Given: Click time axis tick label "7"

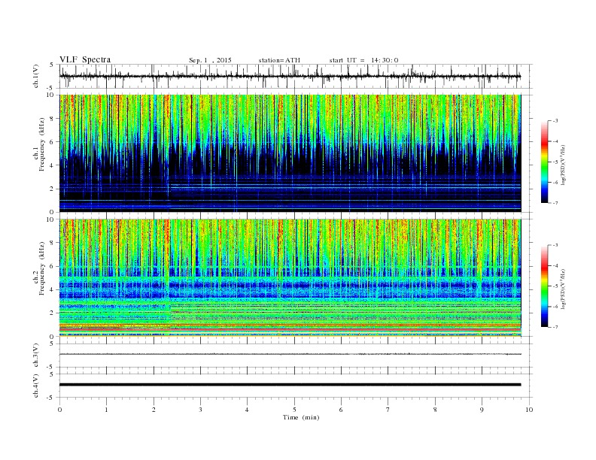Looking at the screenshot, I should tap(388, 410).
